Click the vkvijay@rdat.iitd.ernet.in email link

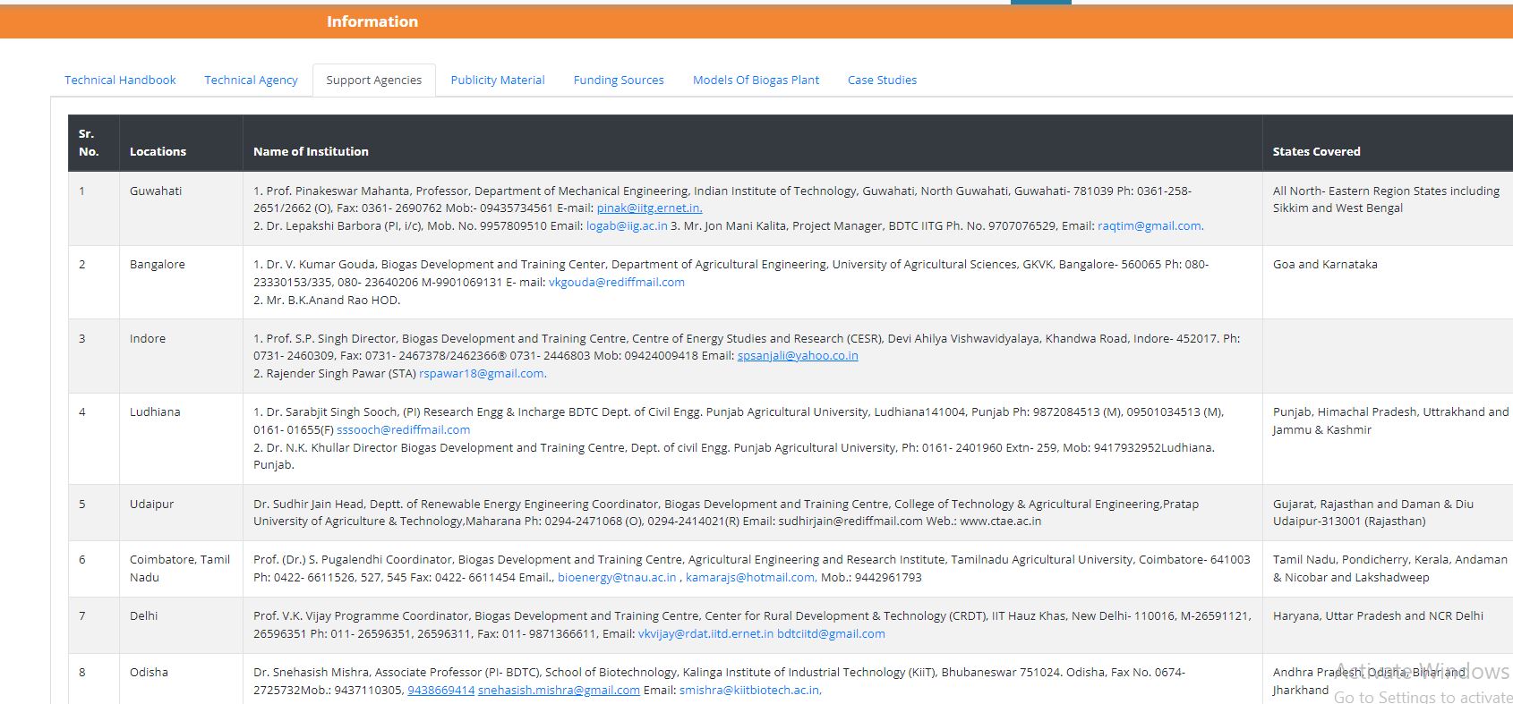coord(705,633)
